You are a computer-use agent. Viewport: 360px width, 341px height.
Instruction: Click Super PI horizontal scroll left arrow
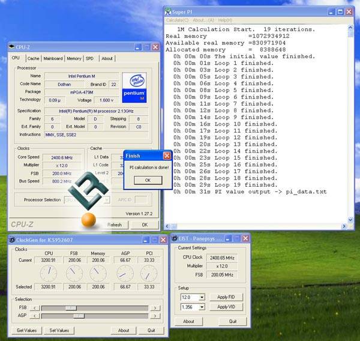[167, 226]
